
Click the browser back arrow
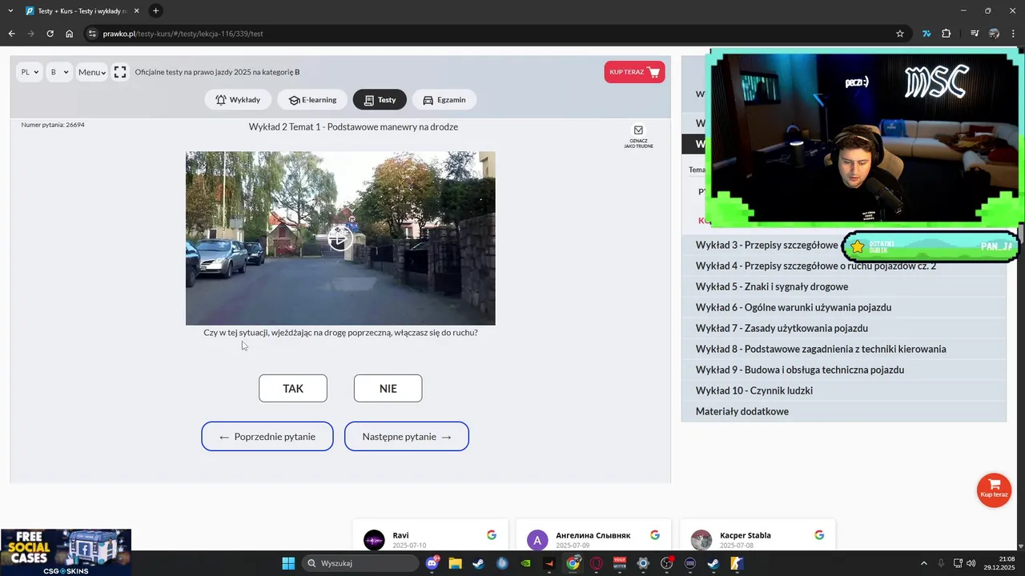11,34
